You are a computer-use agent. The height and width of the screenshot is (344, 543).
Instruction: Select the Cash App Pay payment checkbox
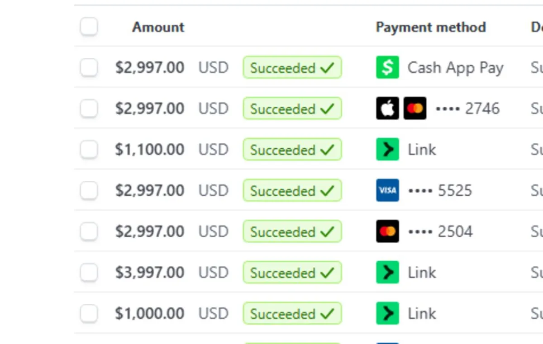point(89,68)
